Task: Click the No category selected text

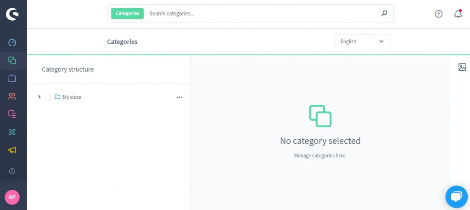Action: click(x=320, y=141)
